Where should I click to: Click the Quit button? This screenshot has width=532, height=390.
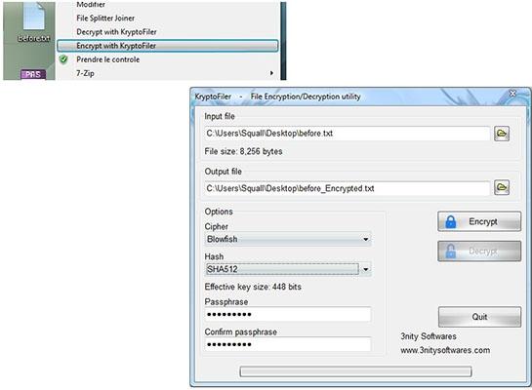click(x=479, y=317)
